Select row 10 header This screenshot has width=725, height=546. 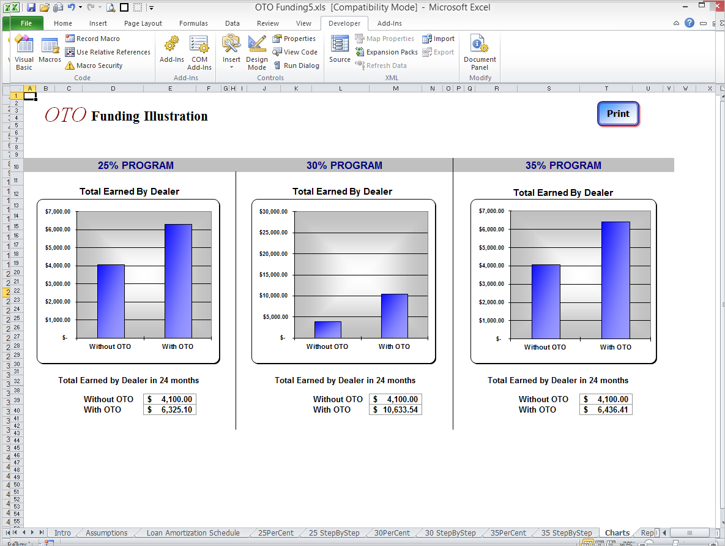click(16, 166)
